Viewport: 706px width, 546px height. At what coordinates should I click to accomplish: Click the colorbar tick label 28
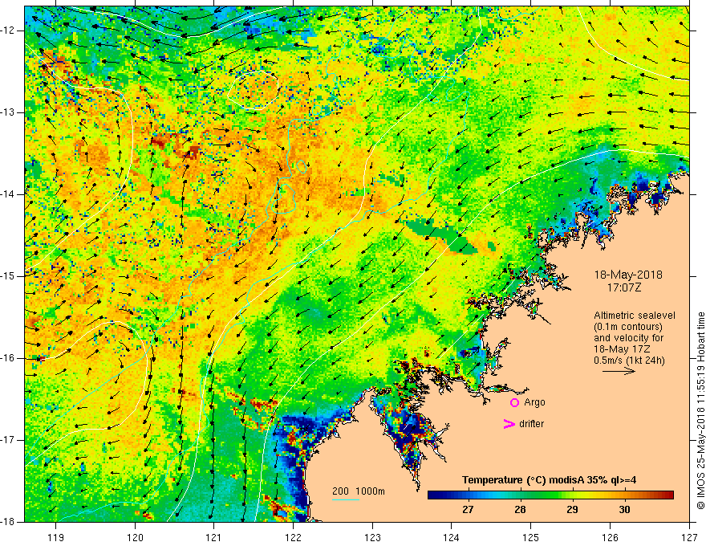520,510
